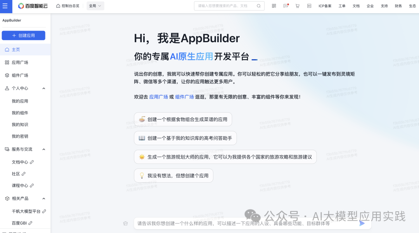Image resolution: width=419 pixels, height=233 pixels.
Task: Click the 应用广场 link in welcome text
Action: click(x=158, y=97)
